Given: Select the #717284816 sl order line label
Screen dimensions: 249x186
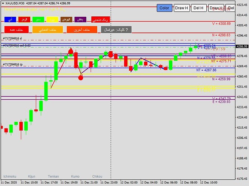Looking at the screenshot, I should pos(13,38).
